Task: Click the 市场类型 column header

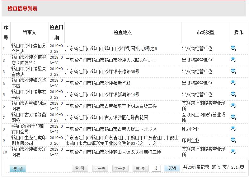Action: [x=205, y=32]
